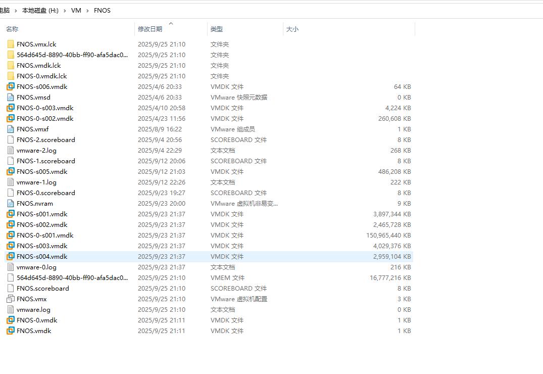Click folder icon of 564d645d-8890 folder row

pyautogui.click(x=11, y=55)
